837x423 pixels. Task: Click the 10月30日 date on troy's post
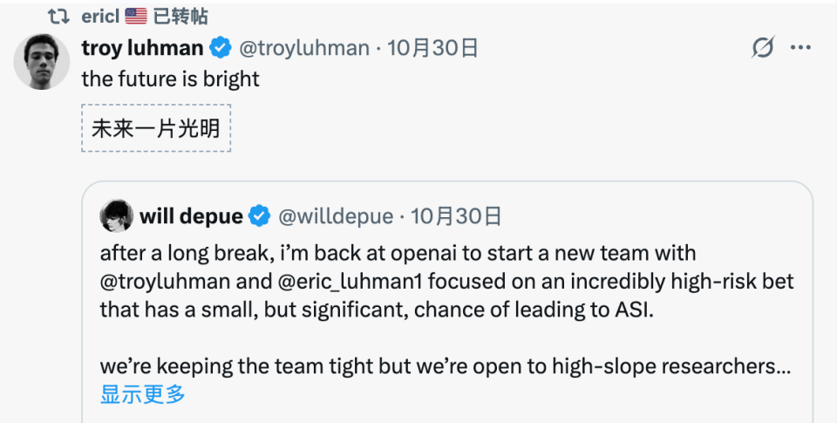(x=432, y=48)
